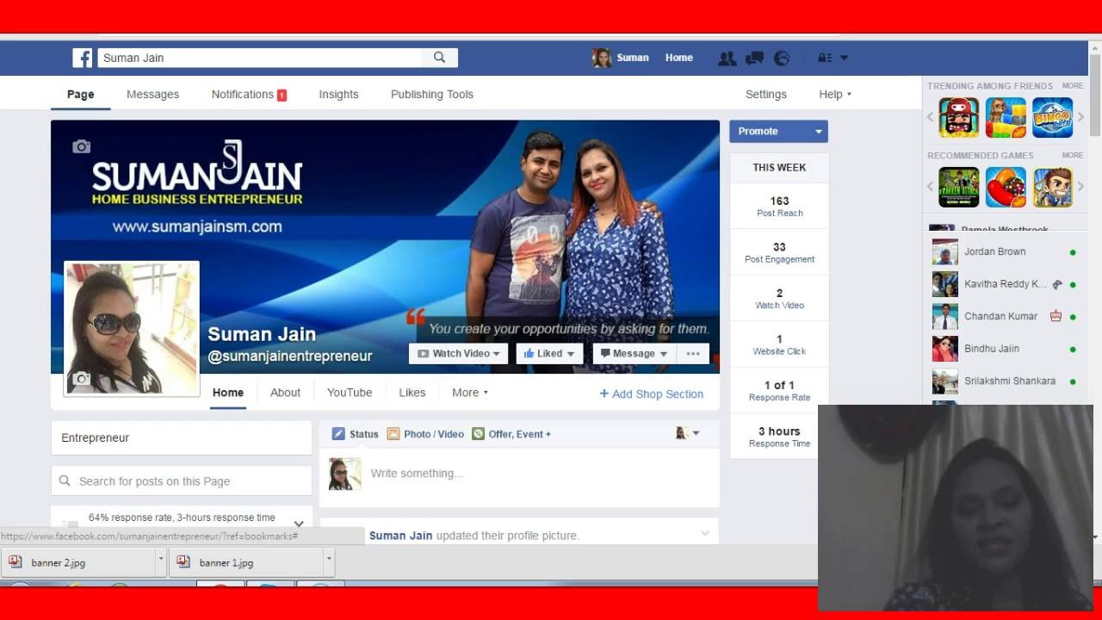1102x620 pixels.
Task: Open privacy shortcuts lock icon
Action: [824, 58]
